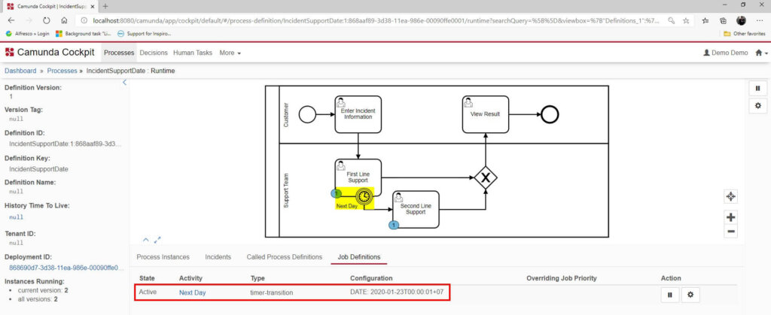Click the browser address bar URL
The height and width of the screenshot is (315, 771).
click(376, 20)
